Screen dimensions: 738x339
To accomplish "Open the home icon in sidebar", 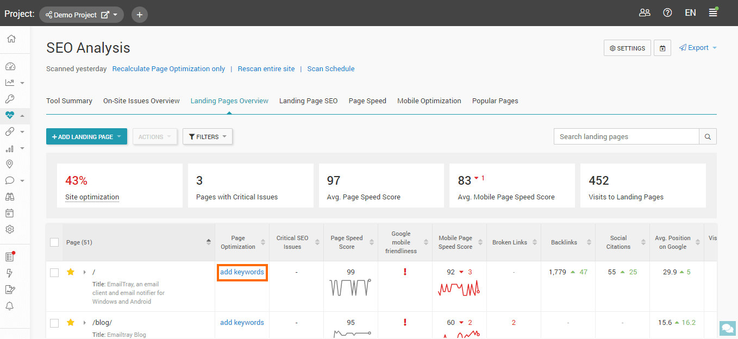I will pos(11,39).
